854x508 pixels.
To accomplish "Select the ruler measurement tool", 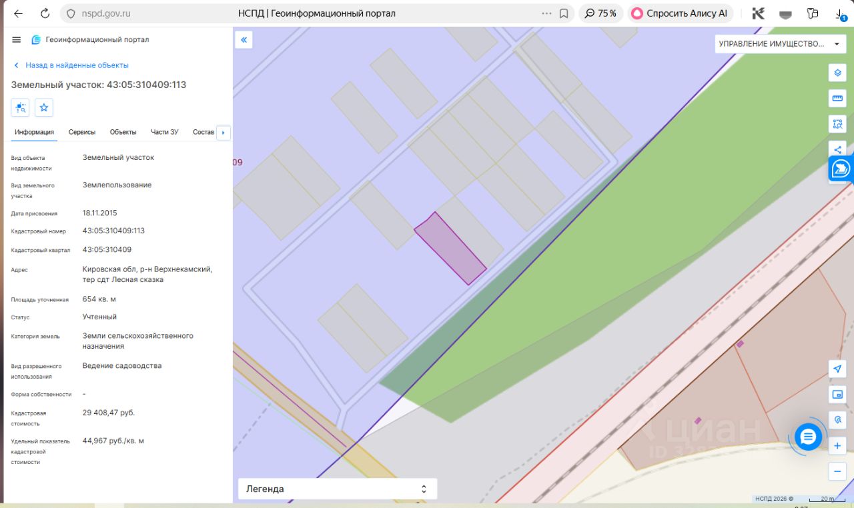I will (x=837, y=99).
